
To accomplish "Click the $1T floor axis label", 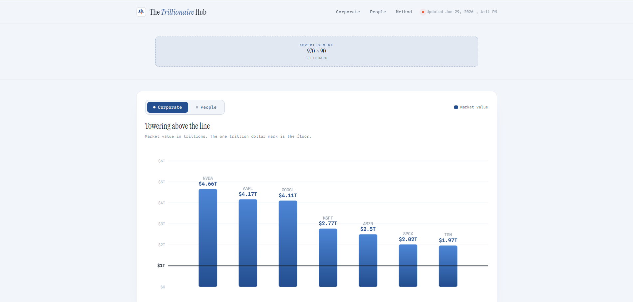I will point(161,266).
